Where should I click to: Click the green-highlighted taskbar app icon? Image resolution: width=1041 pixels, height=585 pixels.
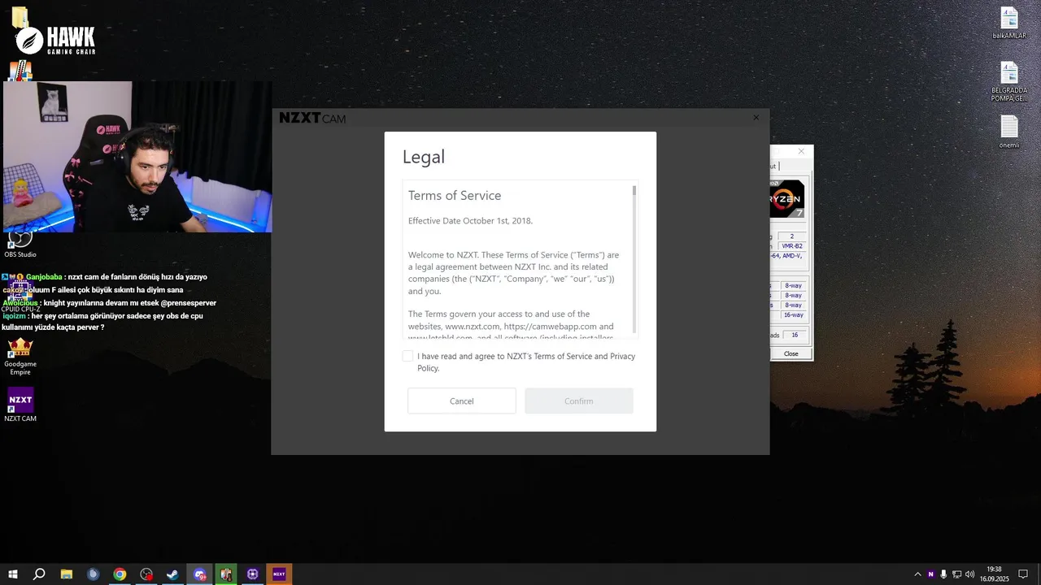pos(226,574)
